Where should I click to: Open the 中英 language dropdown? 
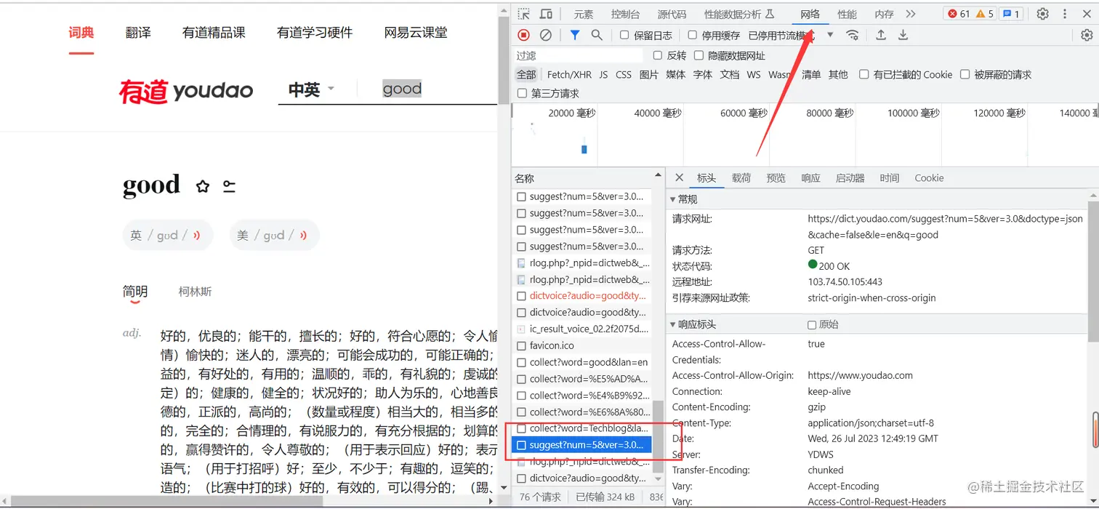[311, 89]
